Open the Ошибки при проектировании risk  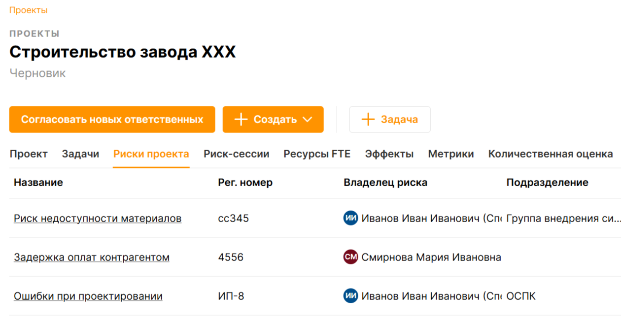click(88, 296)
